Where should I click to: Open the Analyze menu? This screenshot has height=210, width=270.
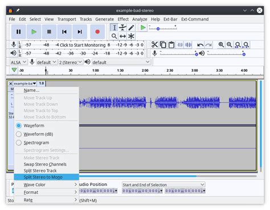pos(140,19)
